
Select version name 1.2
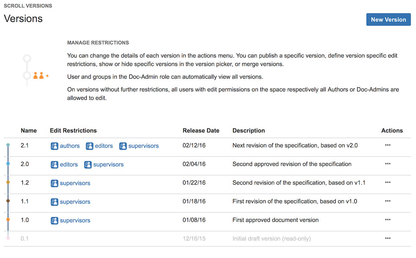(25, 183)
